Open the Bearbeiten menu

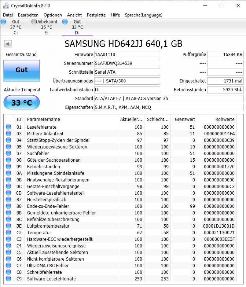(x=28, y=15)
